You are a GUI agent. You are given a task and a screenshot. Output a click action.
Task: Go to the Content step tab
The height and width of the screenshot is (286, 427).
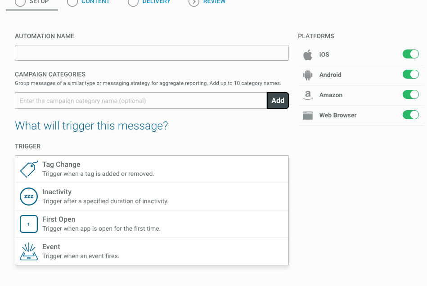(95, 2)
